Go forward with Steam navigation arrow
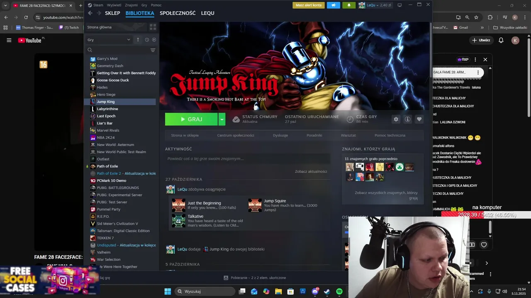This screenshot has width=531, height=298. (99, 13)
